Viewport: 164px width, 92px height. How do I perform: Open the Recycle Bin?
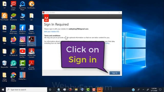click(4, 64)
